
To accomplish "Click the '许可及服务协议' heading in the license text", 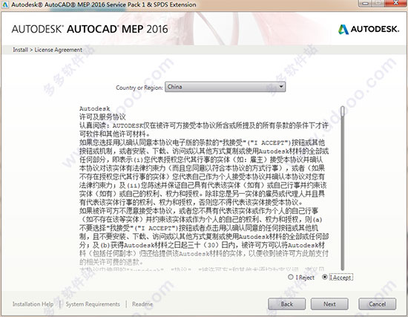I will click(102, 117).
